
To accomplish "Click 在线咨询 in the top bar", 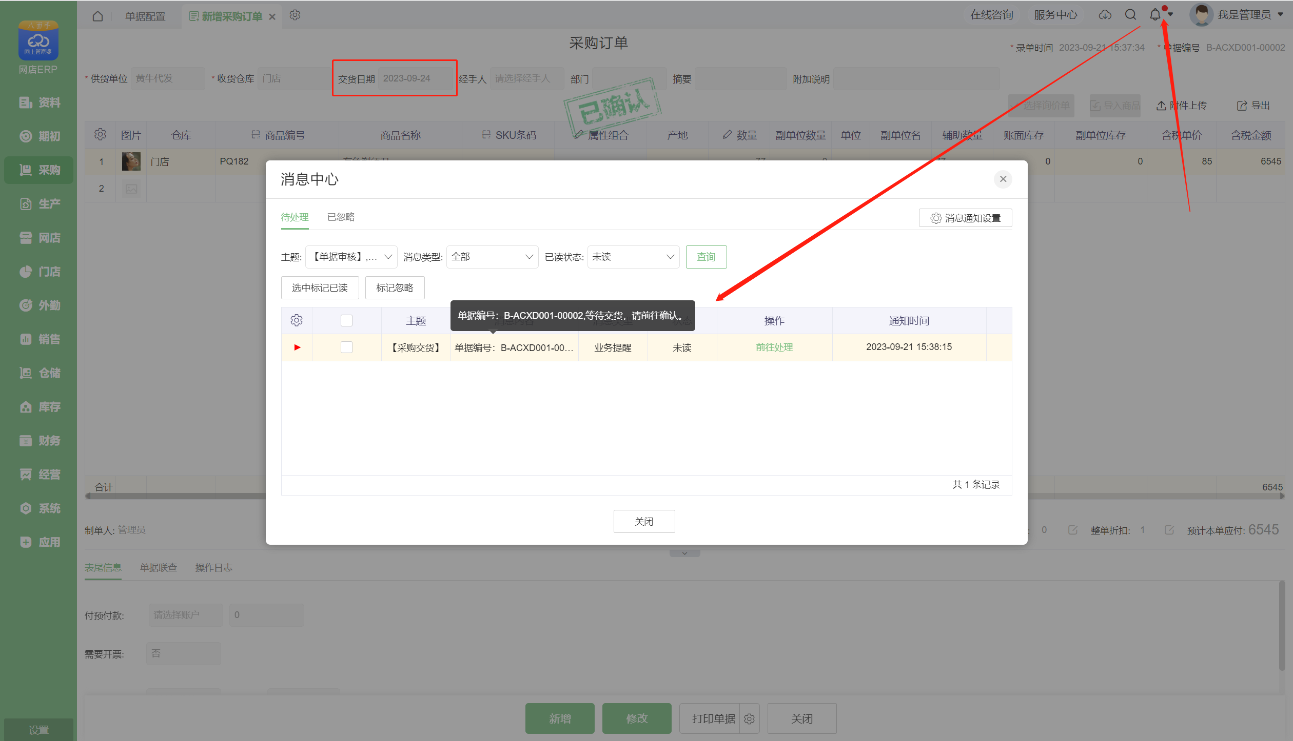I will 992,15.
